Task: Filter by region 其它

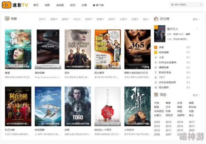Action: [191, 115]
